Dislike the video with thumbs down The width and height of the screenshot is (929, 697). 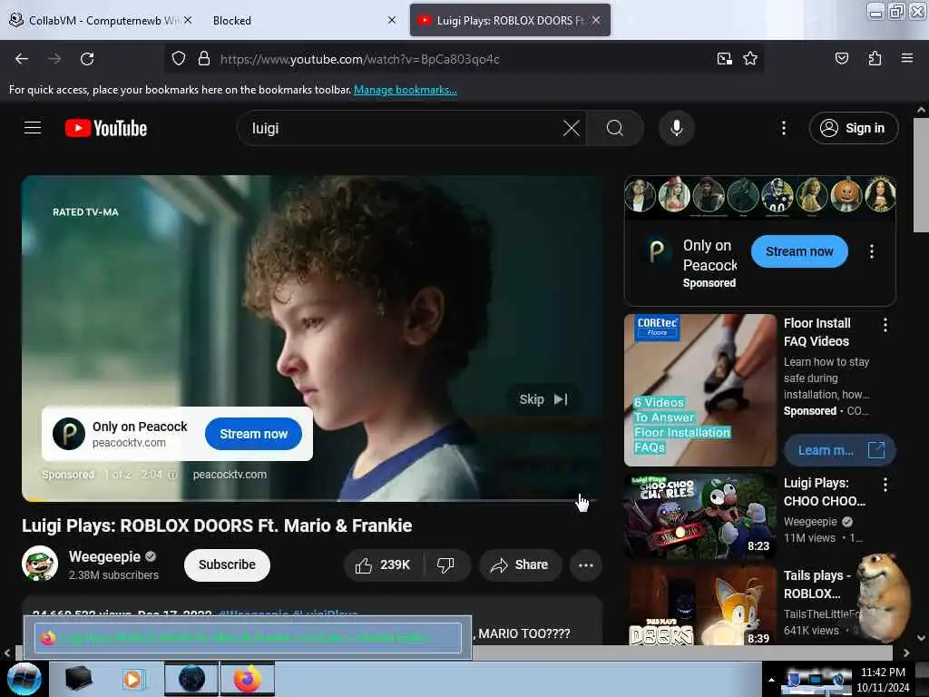(446, 564)
